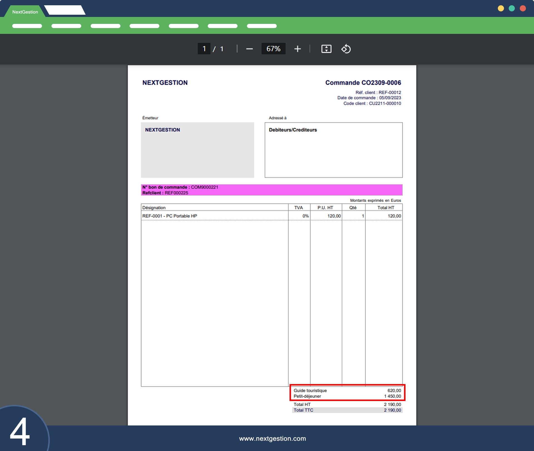Click the Total TTC row in totals
Image resolution: width=534 pixels, height=451 pixels.
point(347,410)
